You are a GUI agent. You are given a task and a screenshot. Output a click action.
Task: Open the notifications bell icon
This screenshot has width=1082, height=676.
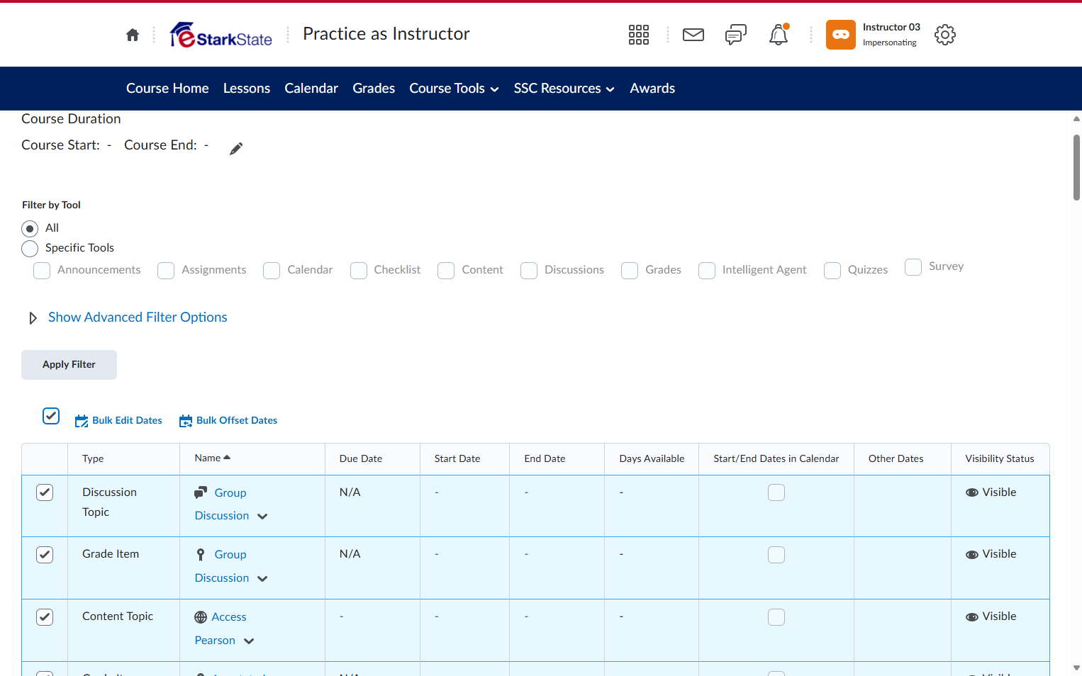pyautogui.click(x=779, y=35)
